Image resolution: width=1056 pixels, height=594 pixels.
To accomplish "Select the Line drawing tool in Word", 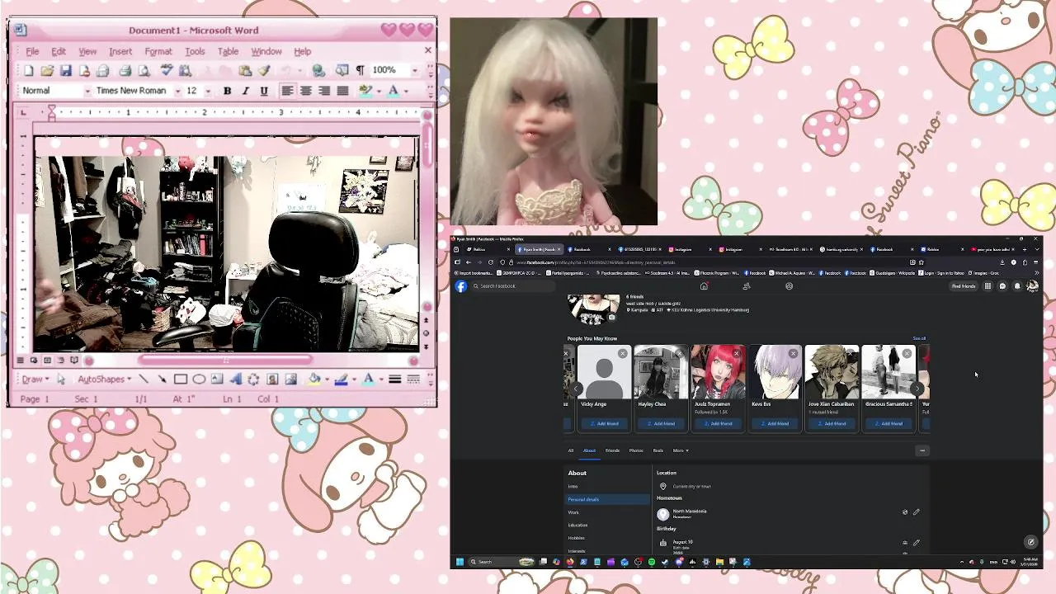I will (x=144, y=379).
